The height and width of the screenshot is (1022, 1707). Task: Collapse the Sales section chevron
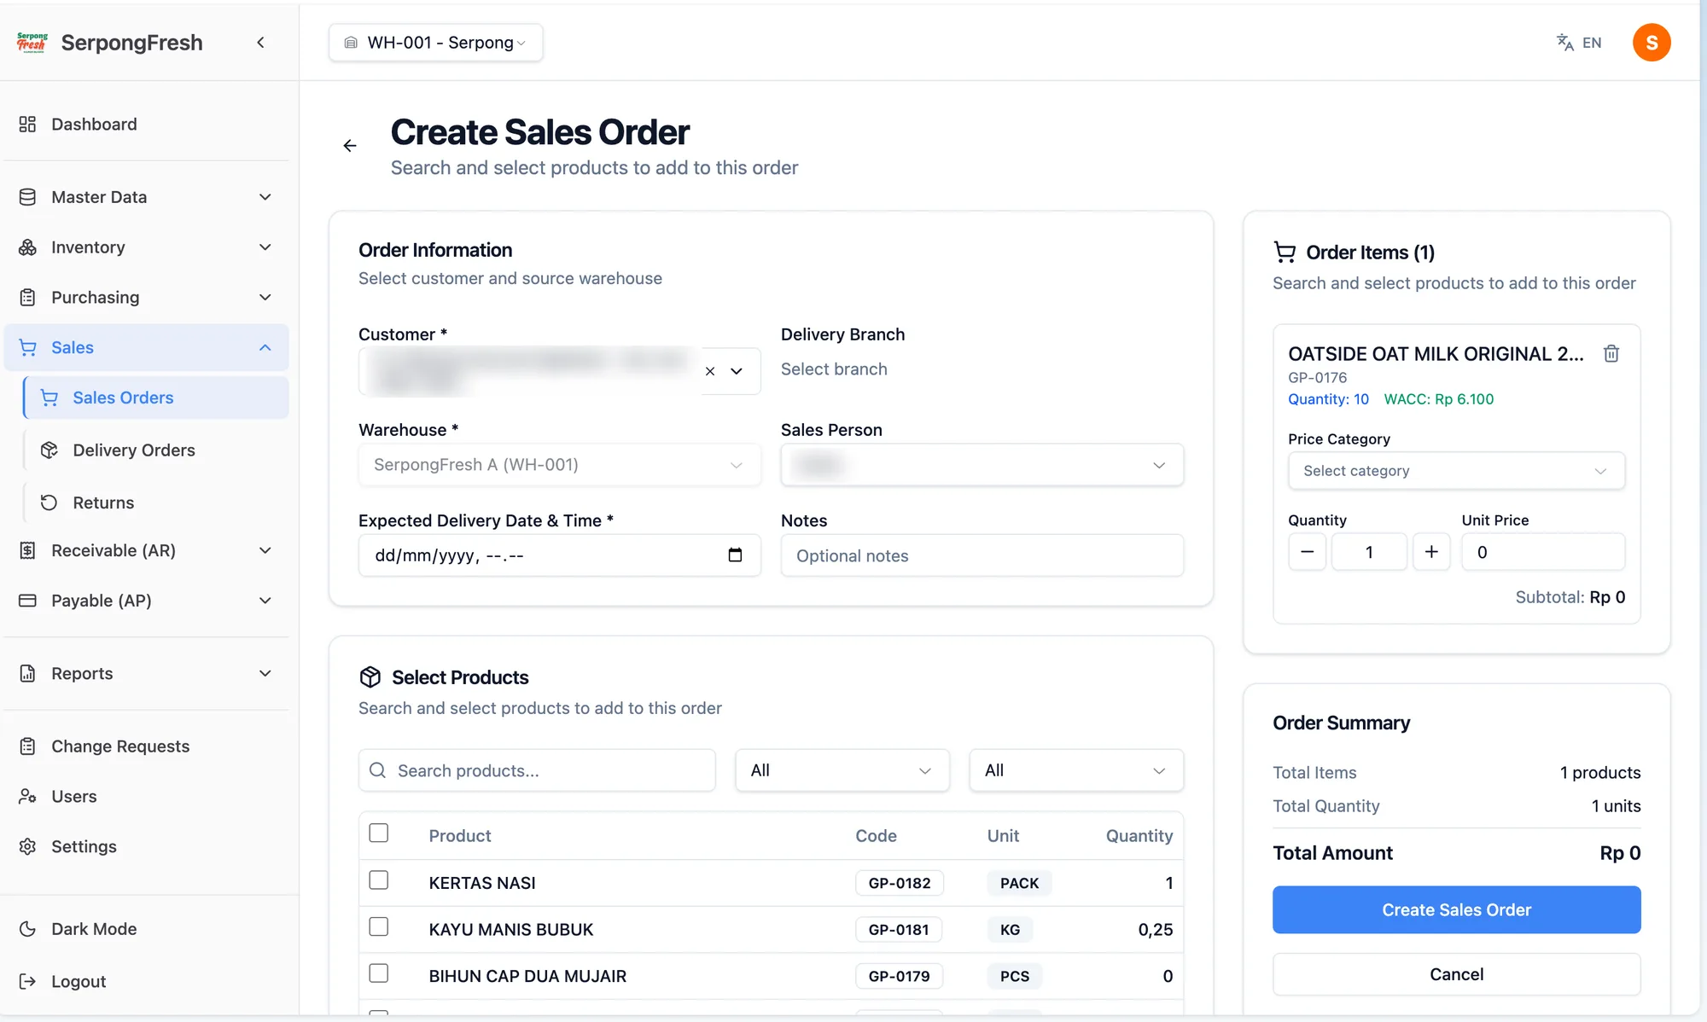(x=265, y=347)
